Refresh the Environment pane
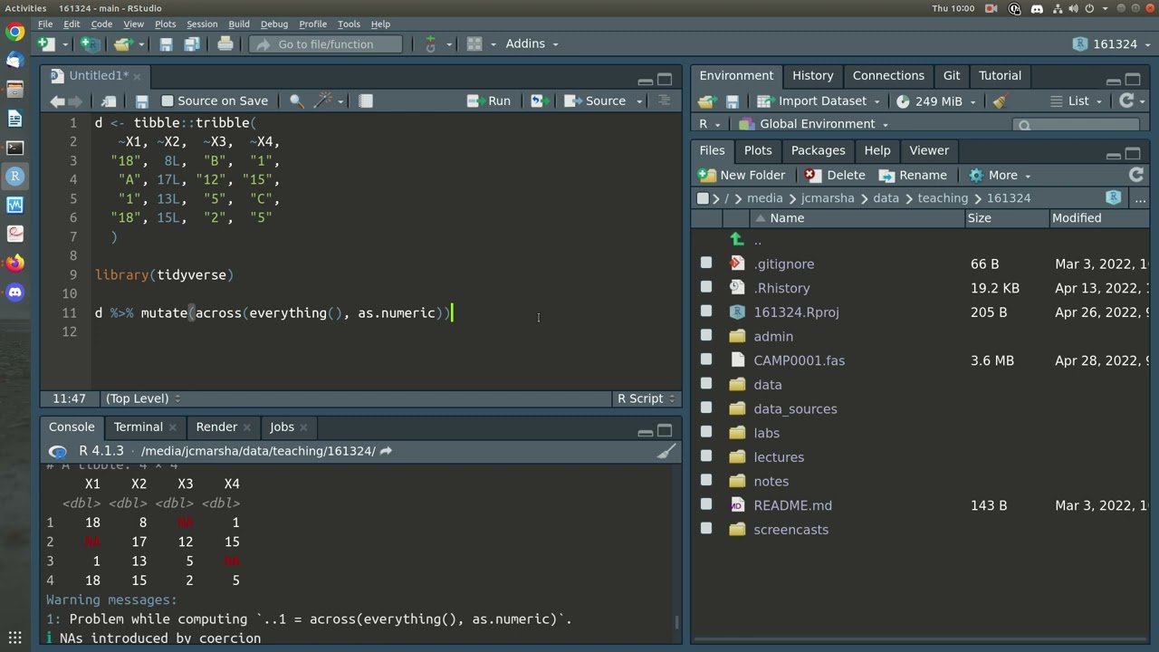 [x=1126, y=101]
